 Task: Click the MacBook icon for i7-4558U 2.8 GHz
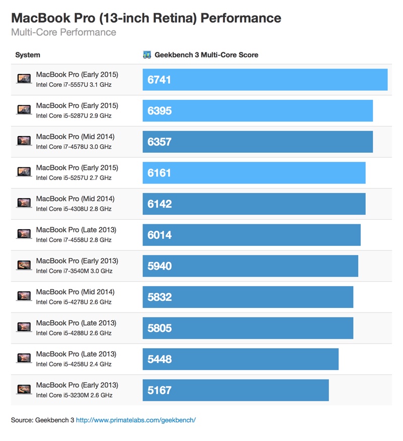click(x=24, y=234)
